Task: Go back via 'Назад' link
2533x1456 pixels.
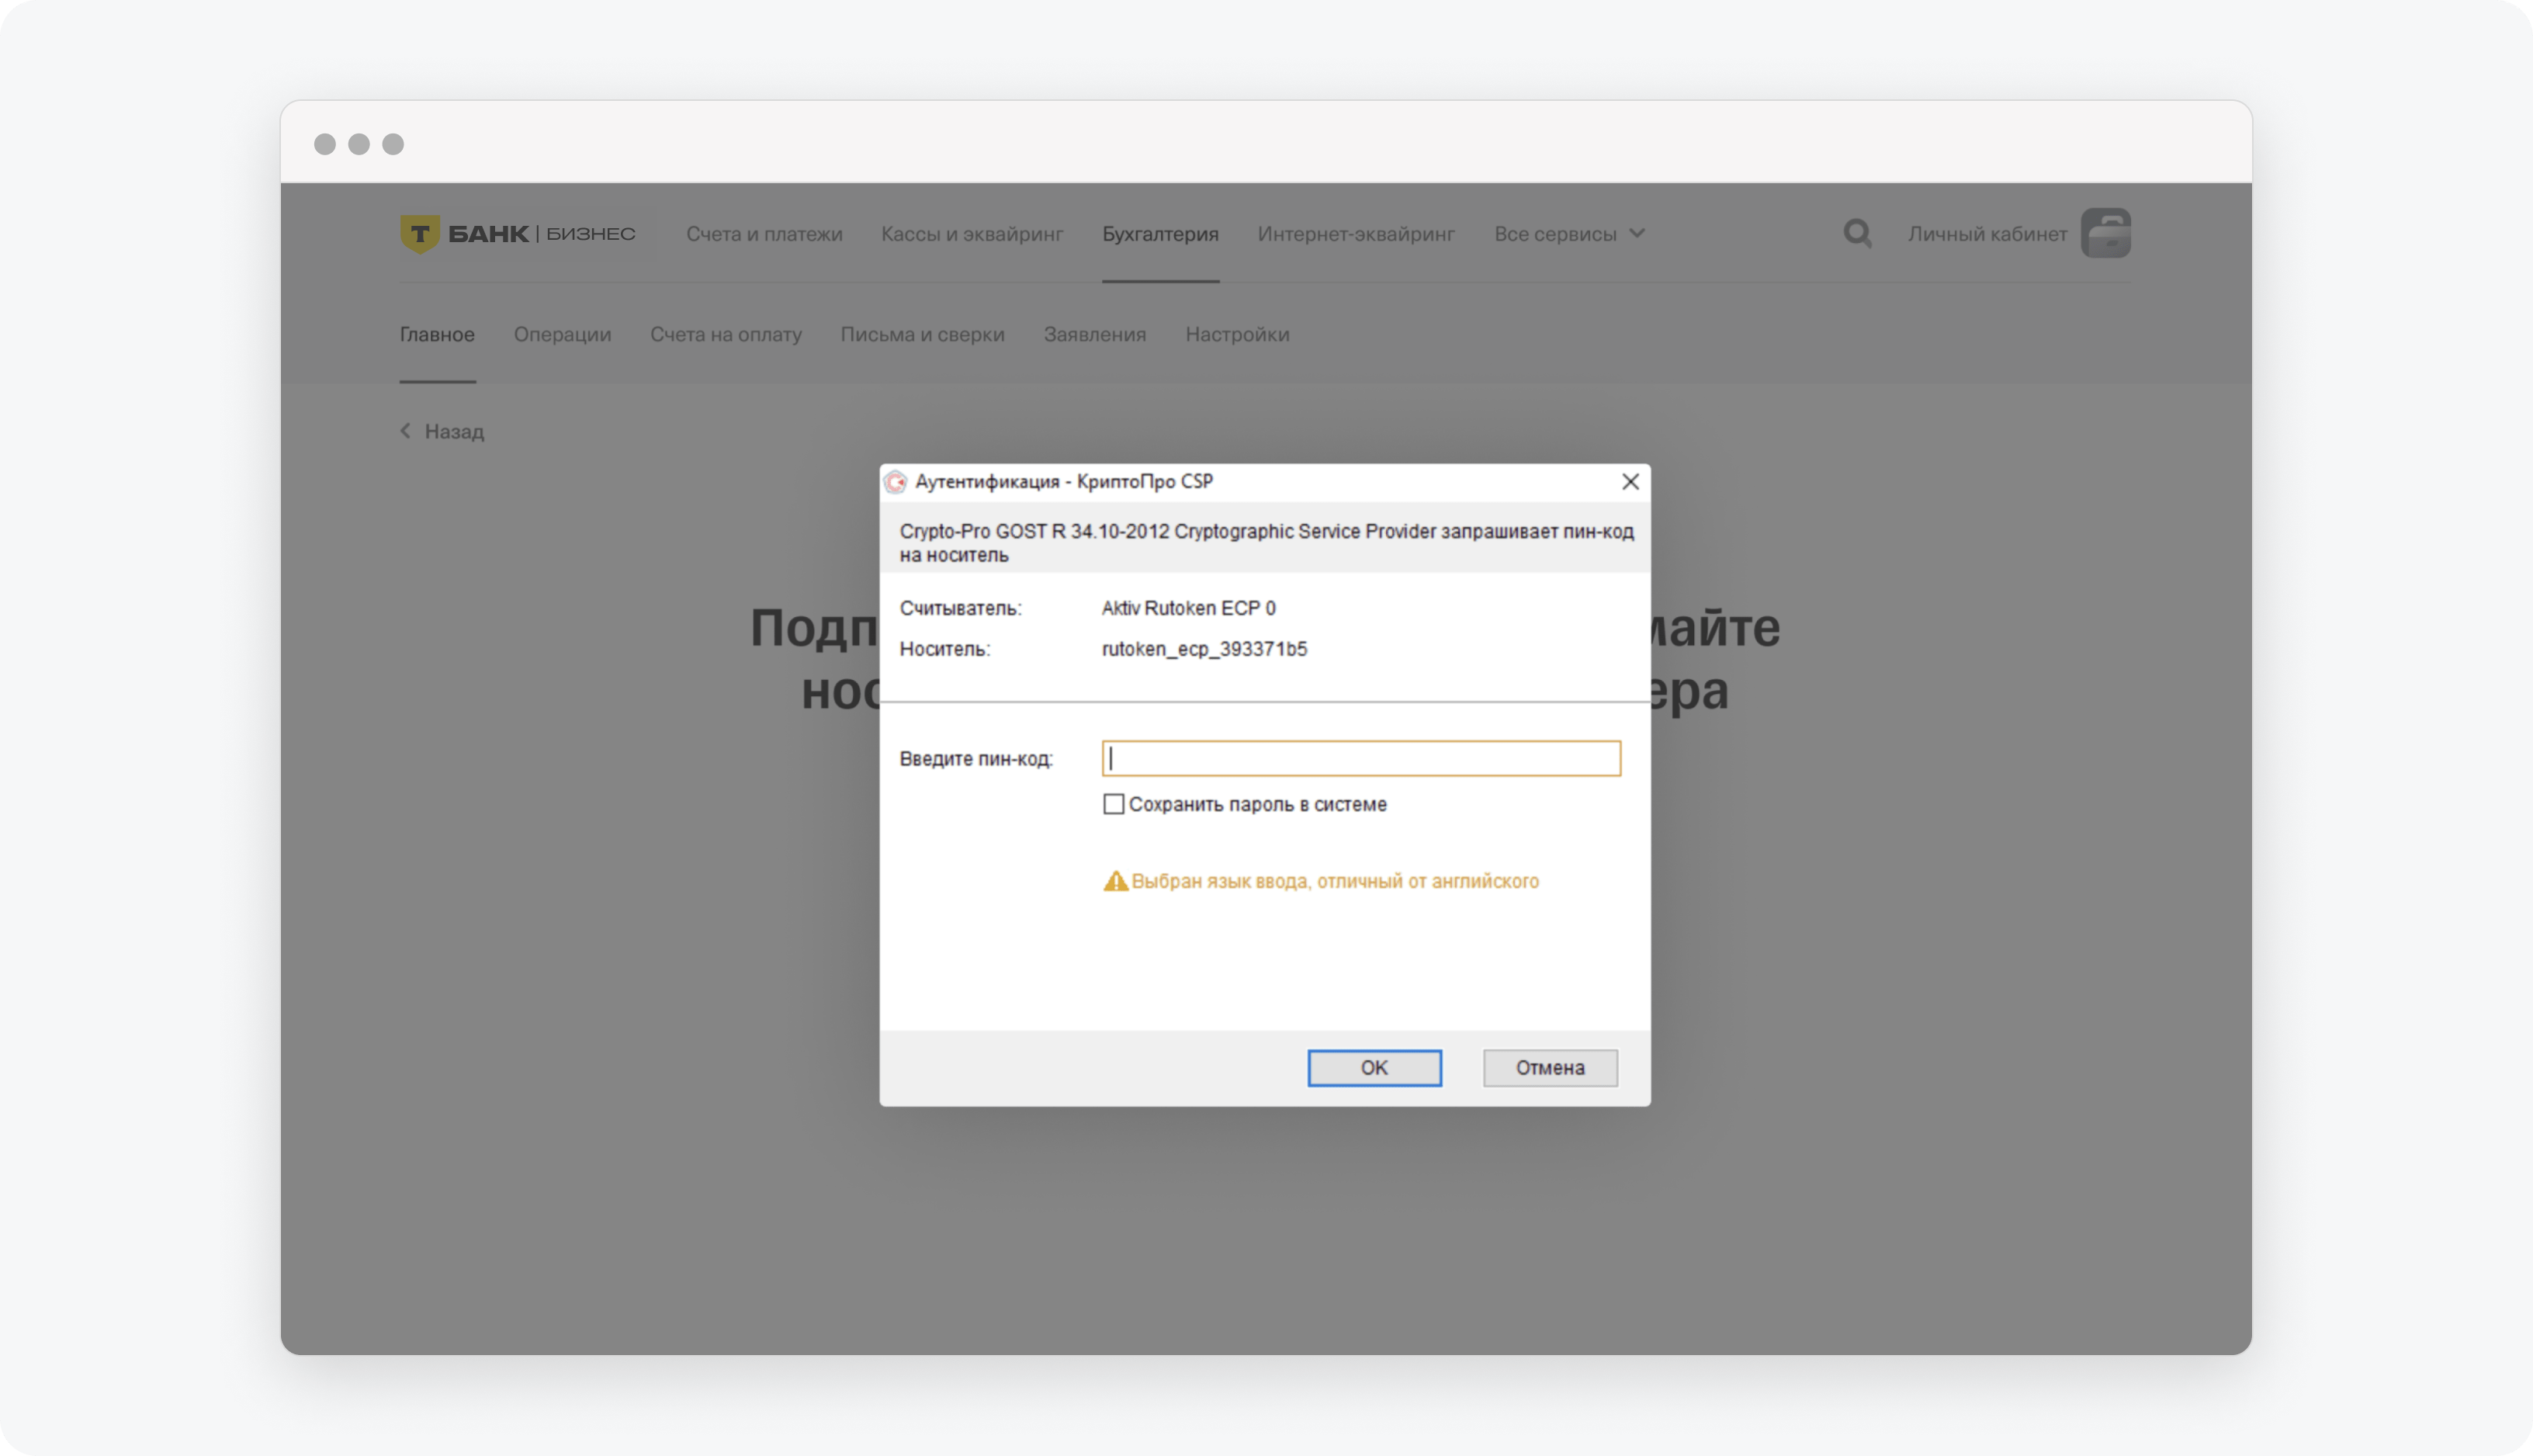Action: [442, 431]
